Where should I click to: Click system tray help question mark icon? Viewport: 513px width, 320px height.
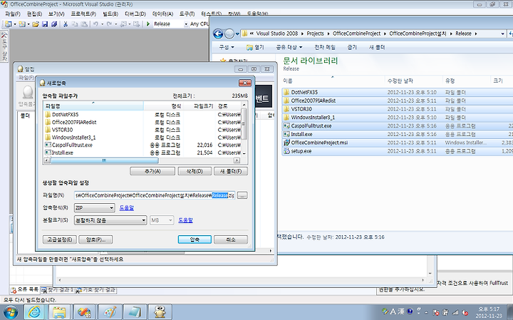pyautogui.click(x=409, y=311)
